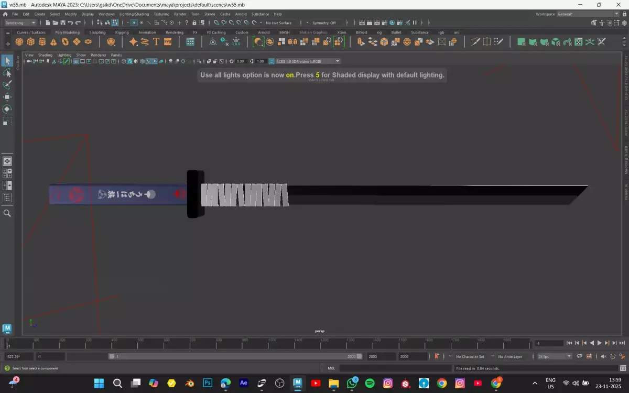The width and height of the screenshot is (629, 393).
Task: Select the Lasso Select tool in toolbox
Action: tap(7, 73)
